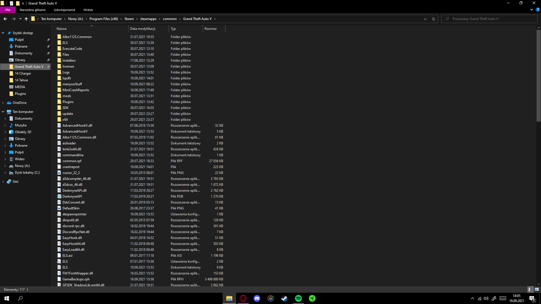Expand the ribbon with chevron arrow
Viewport: 541px width, 304px height.
[x=531, y=10]
